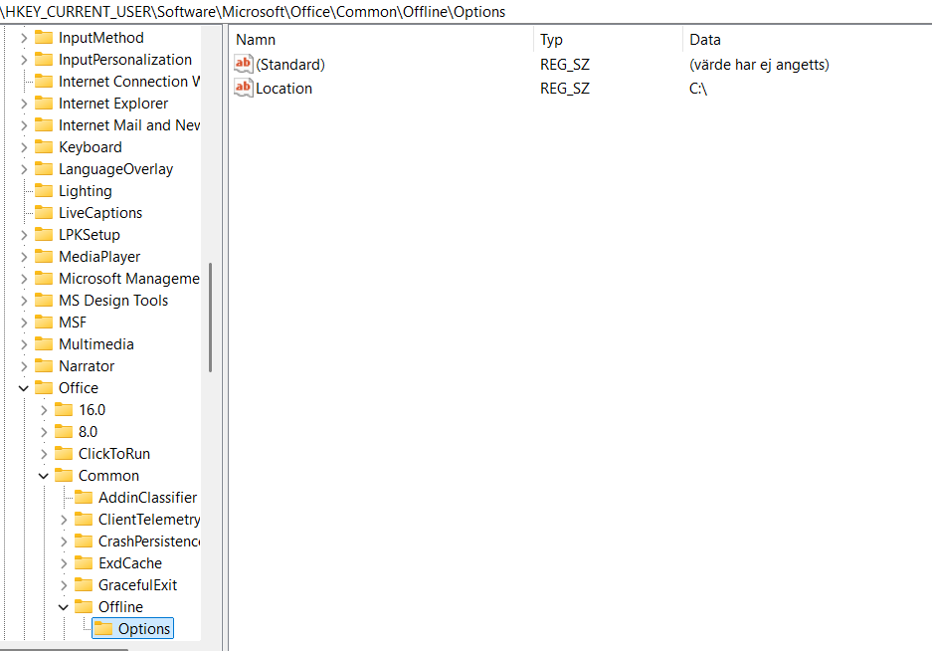Image resolution: width=932 pixels, height=651 pixels.
Task: Collapse the Common key
Action: point(44,476)
